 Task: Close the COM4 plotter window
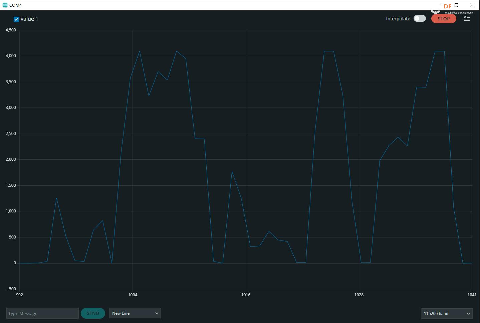[471, 5]
